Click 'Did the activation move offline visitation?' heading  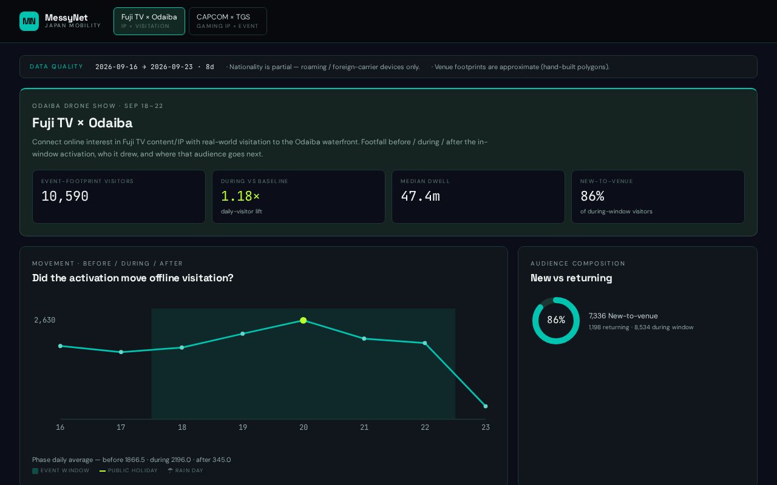[133, 278]
